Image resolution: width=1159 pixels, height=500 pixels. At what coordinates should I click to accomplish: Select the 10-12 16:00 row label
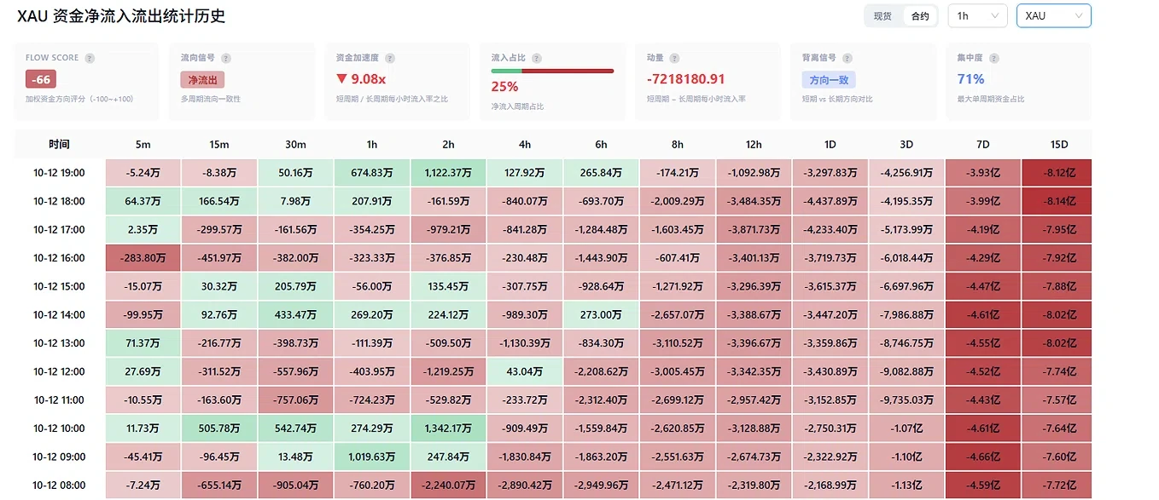[60, 258]
